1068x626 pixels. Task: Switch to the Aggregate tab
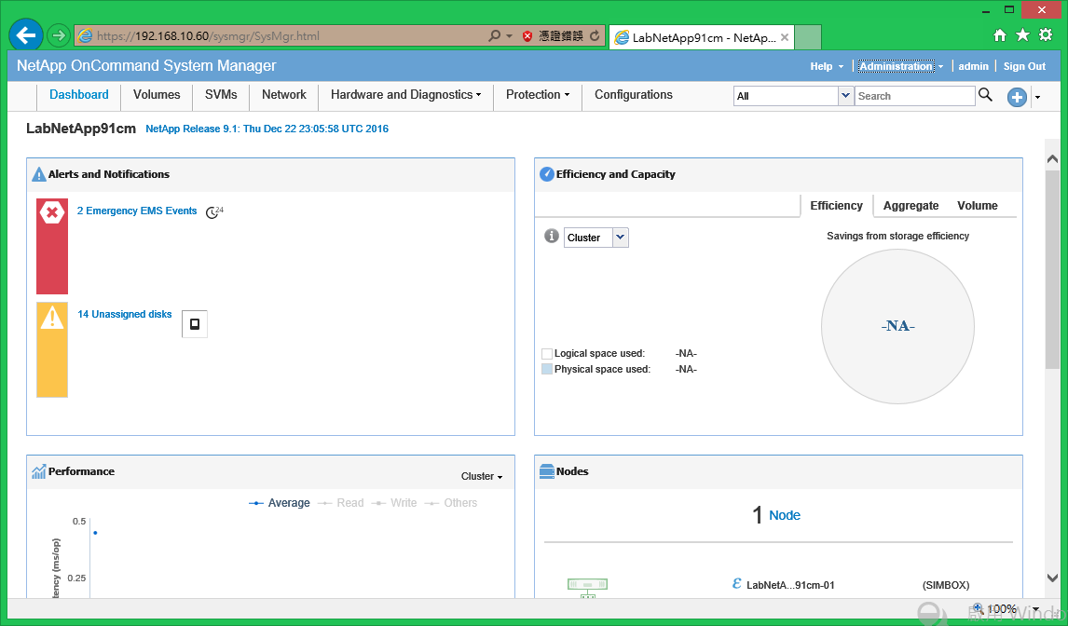[x=911, y=205]
